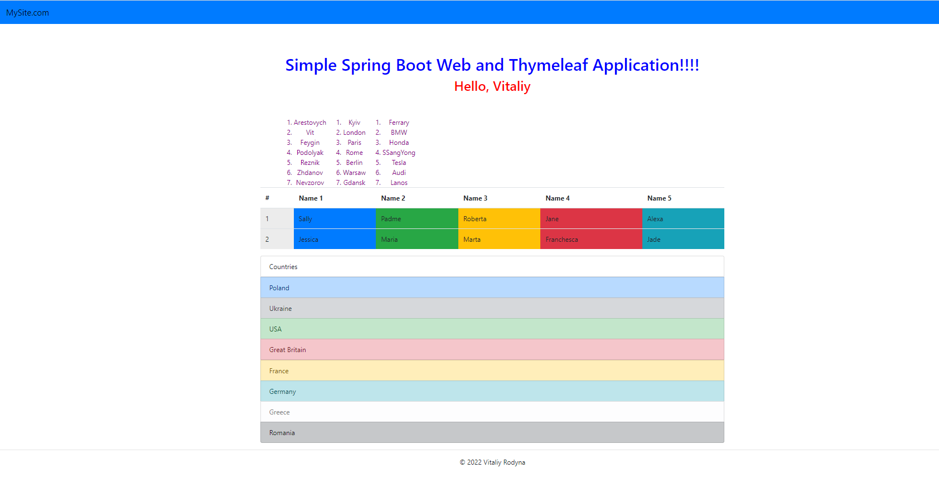The image size is (939, 478).
Task: Click the Name 1 column header
Action: [335, 198]
